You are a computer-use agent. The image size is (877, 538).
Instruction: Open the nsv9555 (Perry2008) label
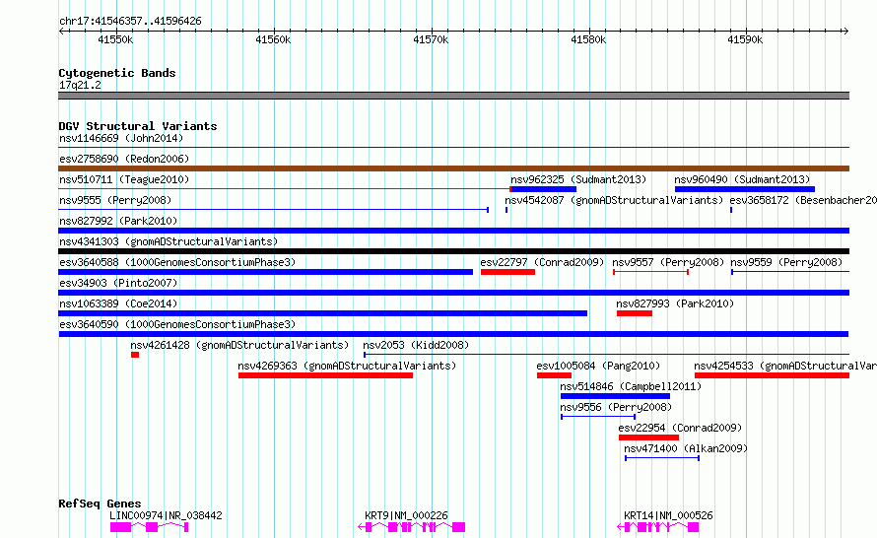tap(115, 200)
